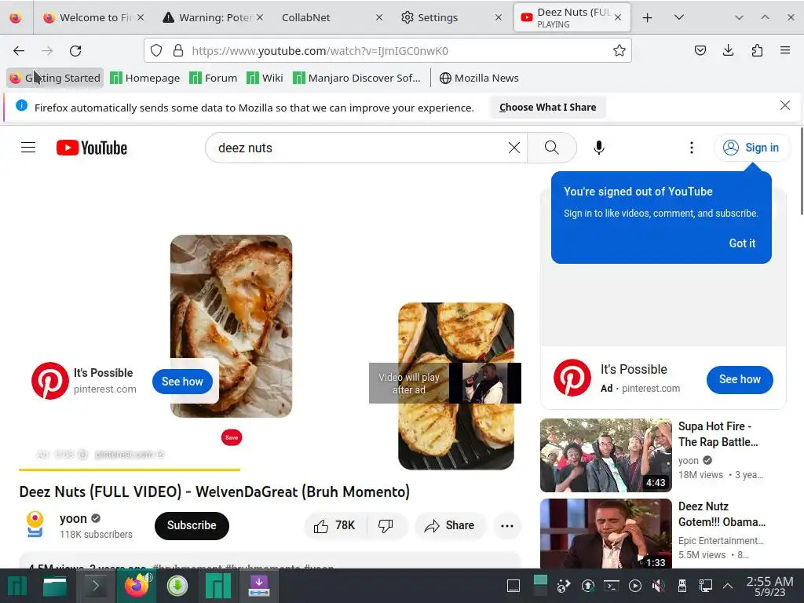Open the Homepage bookmark
Image resolution: width=804 pixels, height=603 pixels.
pos(145,78)
